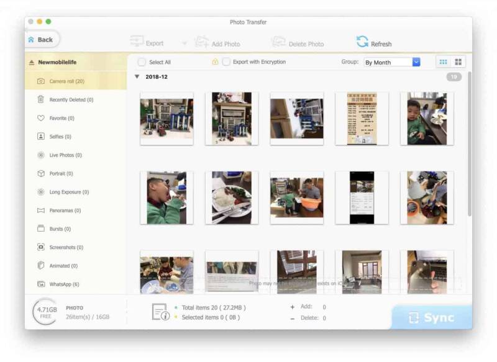
Task: Click the Animated icon
Action: click(41, 265)
